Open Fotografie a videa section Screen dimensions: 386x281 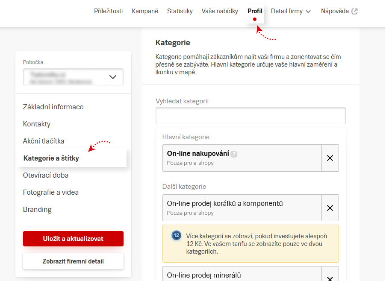coord(51,192)
